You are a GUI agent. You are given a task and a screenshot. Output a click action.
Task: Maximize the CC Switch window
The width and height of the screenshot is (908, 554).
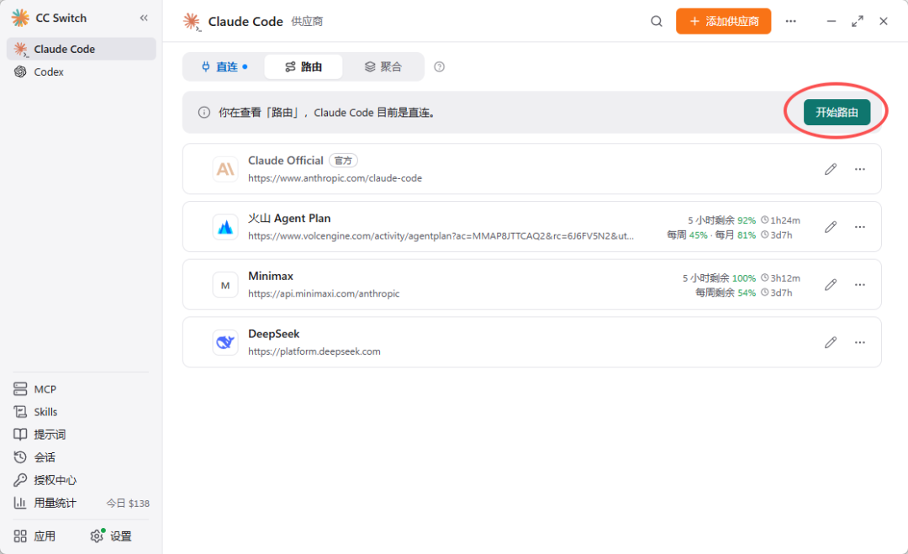click(858, 21)
